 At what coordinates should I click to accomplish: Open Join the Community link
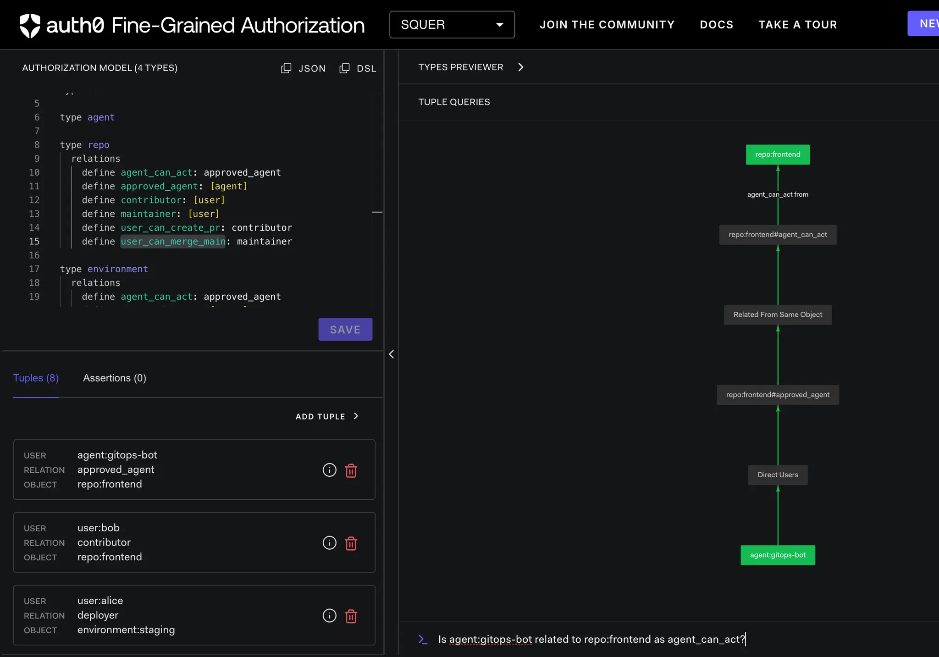pos(607,25)
